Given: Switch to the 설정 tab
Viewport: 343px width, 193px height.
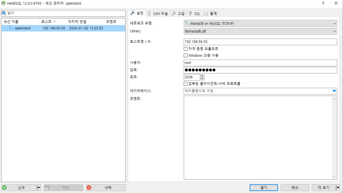Looking at the screenshot, I should pyautogui.click(x=137, y=13).
